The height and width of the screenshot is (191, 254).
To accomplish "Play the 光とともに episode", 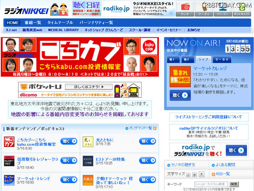I will point(147,141).
